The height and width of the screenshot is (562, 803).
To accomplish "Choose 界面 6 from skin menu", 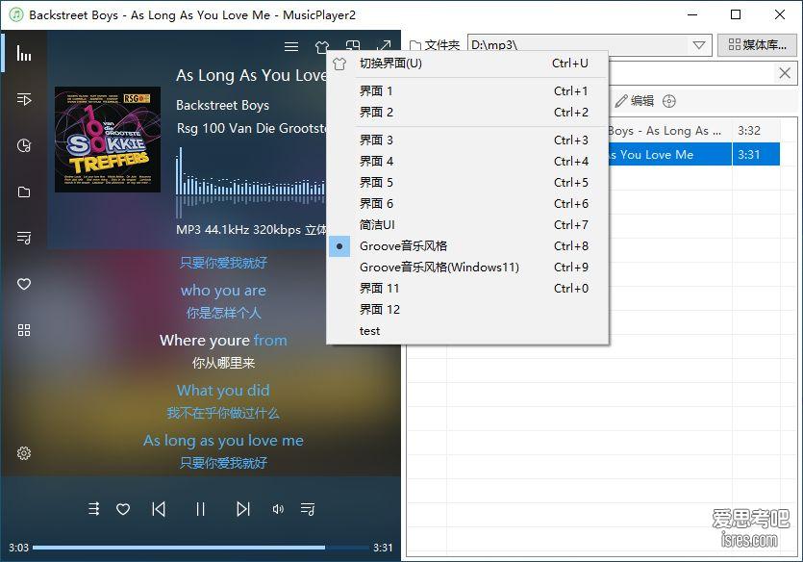I will (x=467, y=203).
